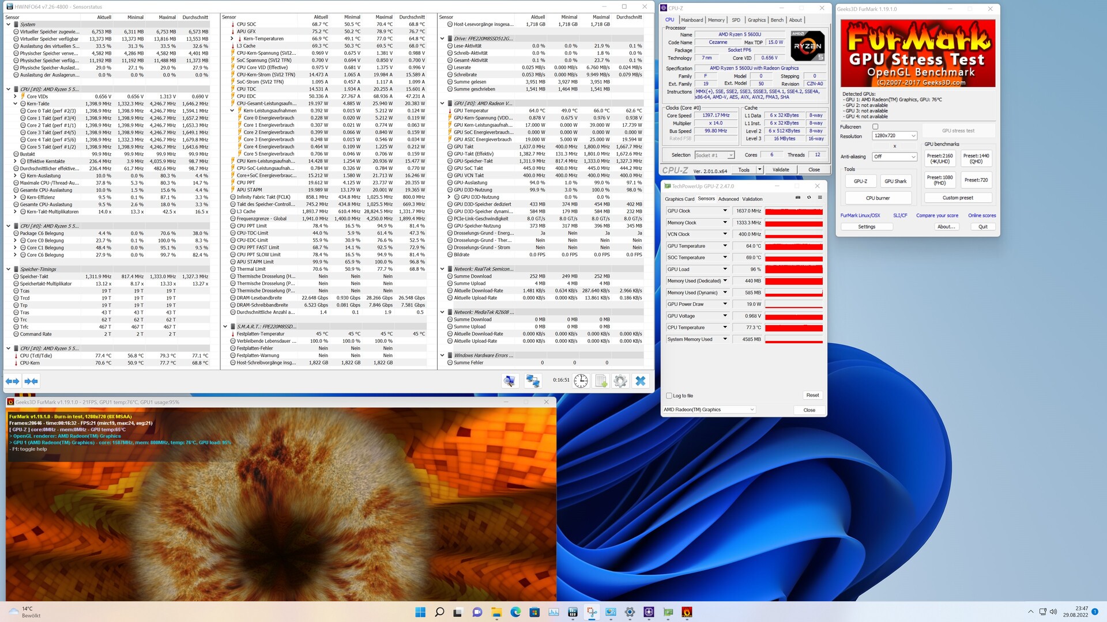Image resolution: width=1107 pixels, height=622 pixels.
Task: Open the GPU-Z hamburger menu icon
Action: click(820, 198)
